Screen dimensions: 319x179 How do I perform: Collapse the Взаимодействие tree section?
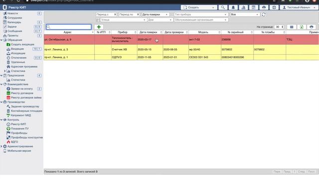click(x=1, y=85)
